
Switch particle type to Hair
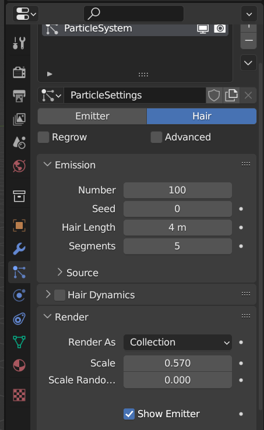coord(202,117)
